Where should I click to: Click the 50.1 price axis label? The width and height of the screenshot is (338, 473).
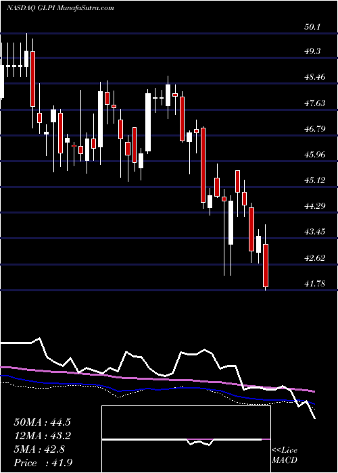point(312,26)
